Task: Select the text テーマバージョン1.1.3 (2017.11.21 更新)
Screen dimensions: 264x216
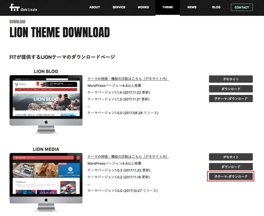Action: [118, 99]
